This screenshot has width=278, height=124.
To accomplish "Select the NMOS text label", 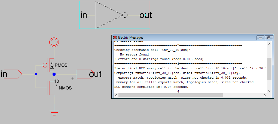I will 65,88.
